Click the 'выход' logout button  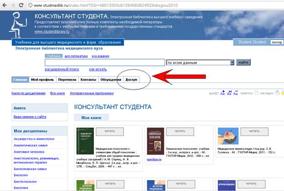tap(277, 42)
